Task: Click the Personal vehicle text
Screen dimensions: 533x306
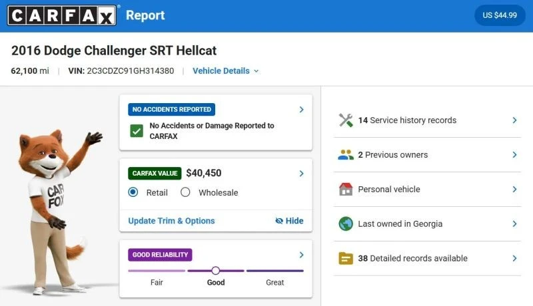Action: coord(389,190)
